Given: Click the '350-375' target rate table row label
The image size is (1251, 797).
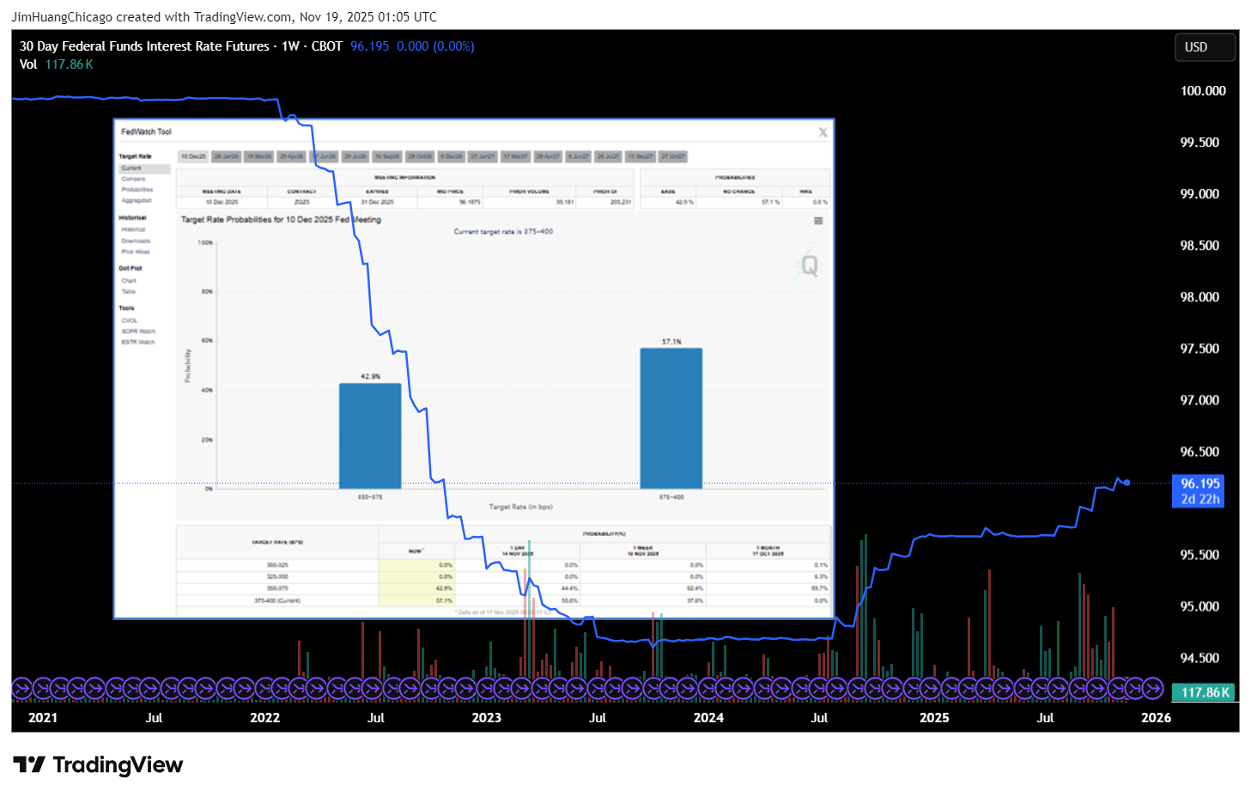Looking at the screenshot, I should tap(277, 588).
